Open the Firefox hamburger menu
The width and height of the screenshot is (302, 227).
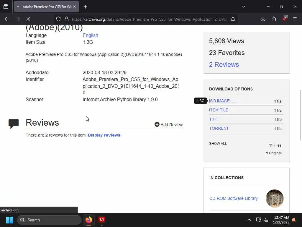click(295, 19)
